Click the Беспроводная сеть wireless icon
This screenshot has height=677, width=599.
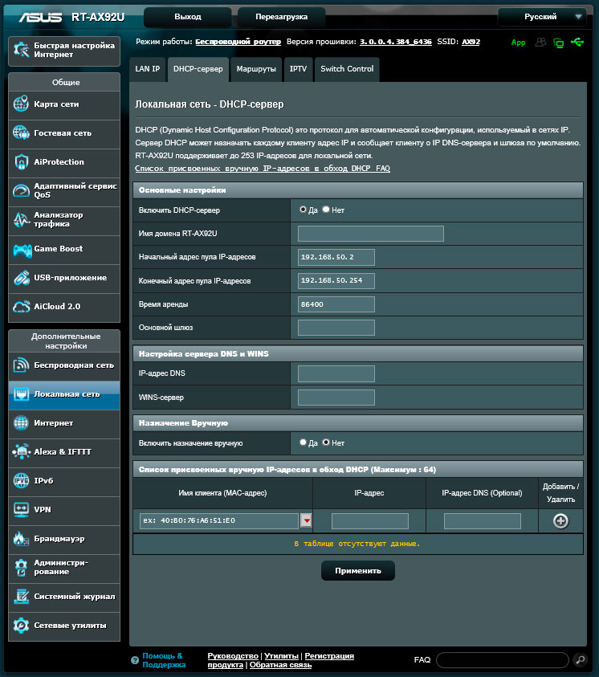tap(21, 365)
